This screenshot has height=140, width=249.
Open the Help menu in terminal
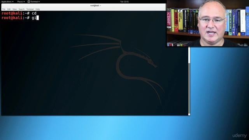pyautogui.click(x=38, y=9)
